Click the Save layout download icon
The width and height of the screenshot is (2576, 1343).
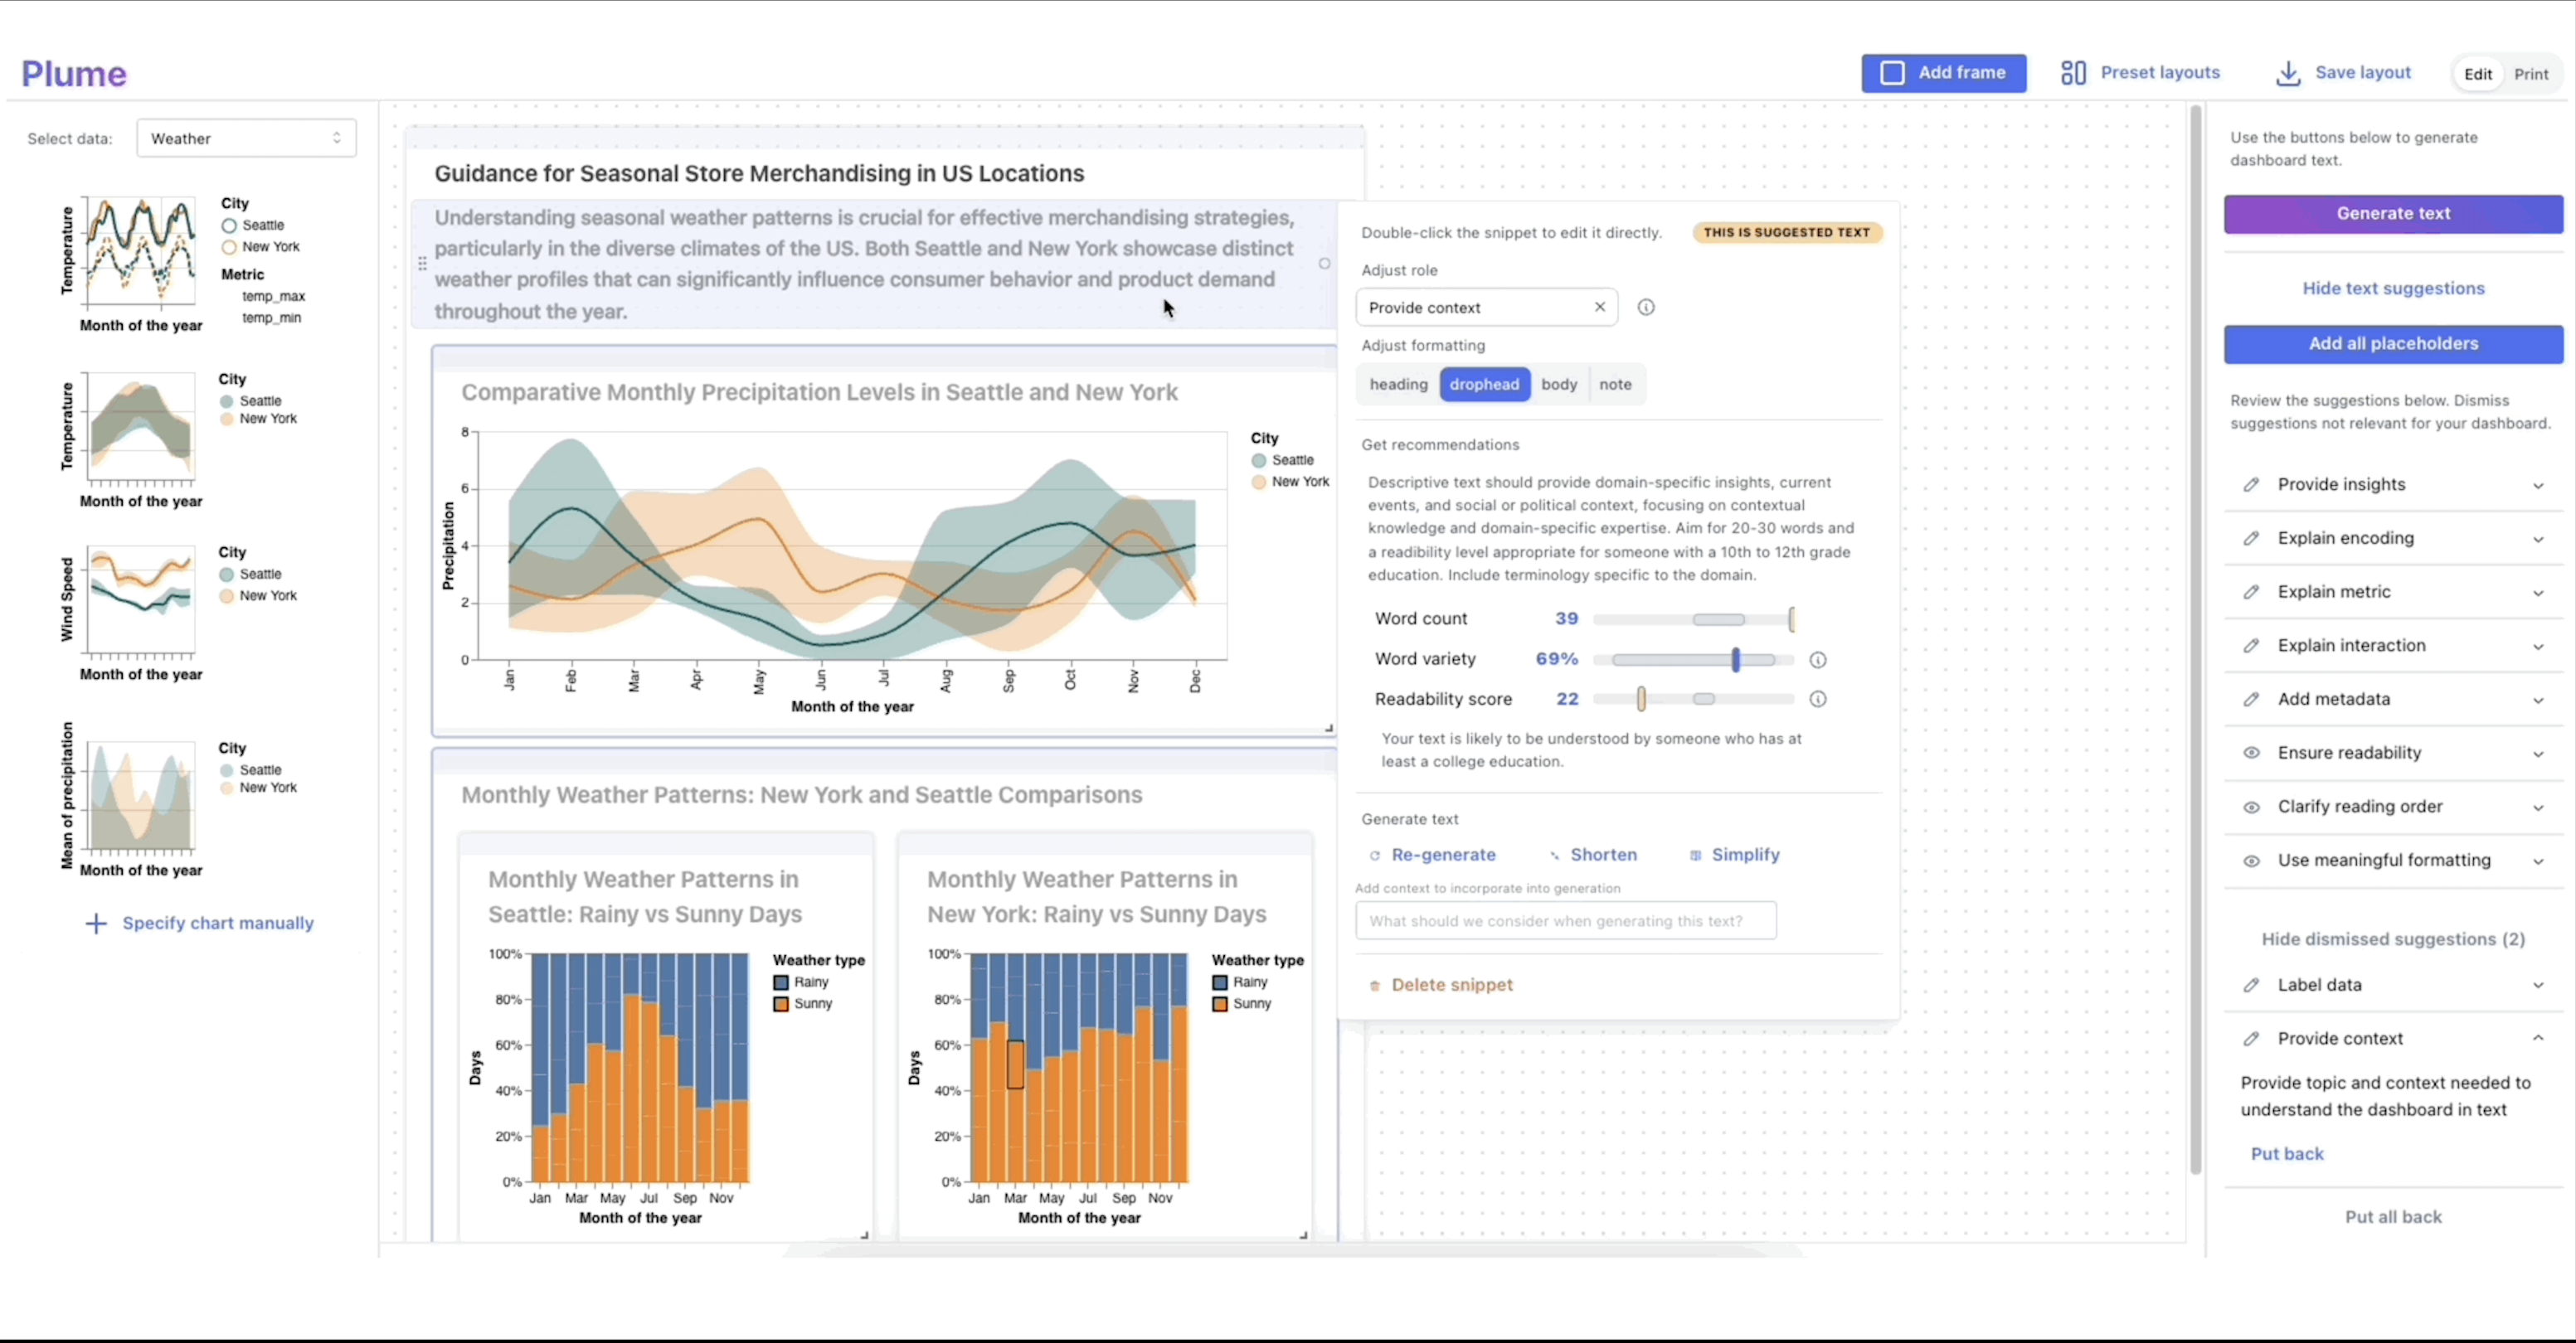click(2287, 73)
